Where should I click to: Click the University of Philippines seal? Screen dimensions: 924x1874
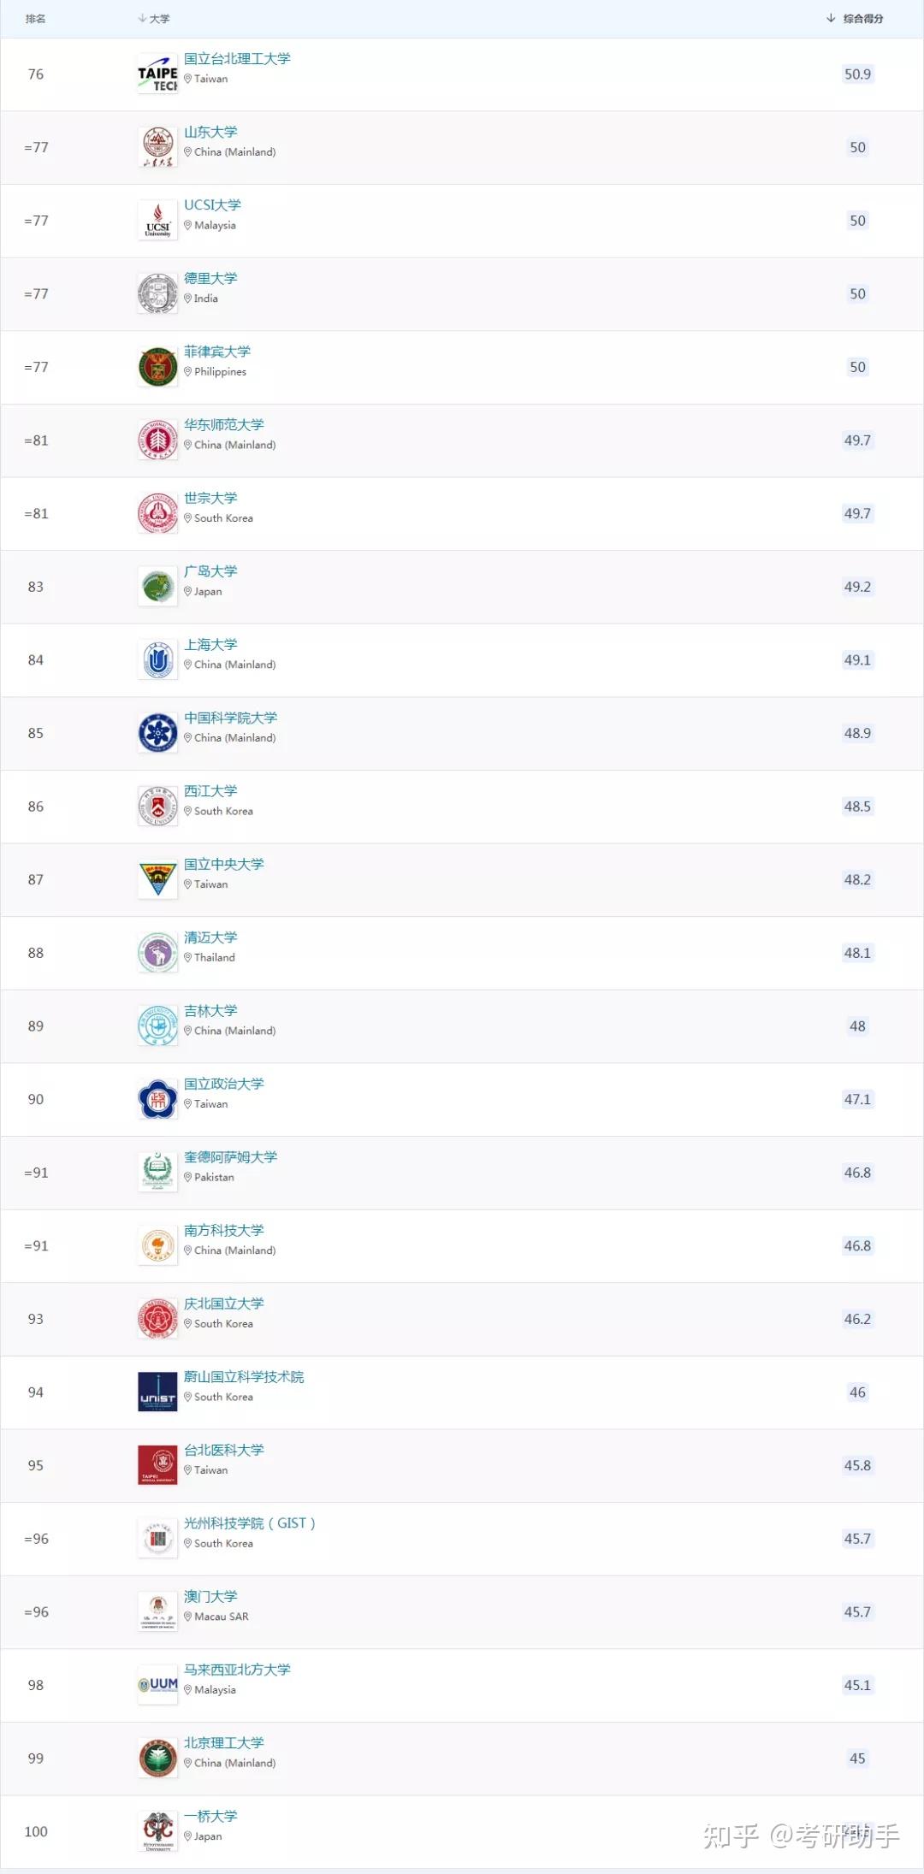[x=157, y=367]
